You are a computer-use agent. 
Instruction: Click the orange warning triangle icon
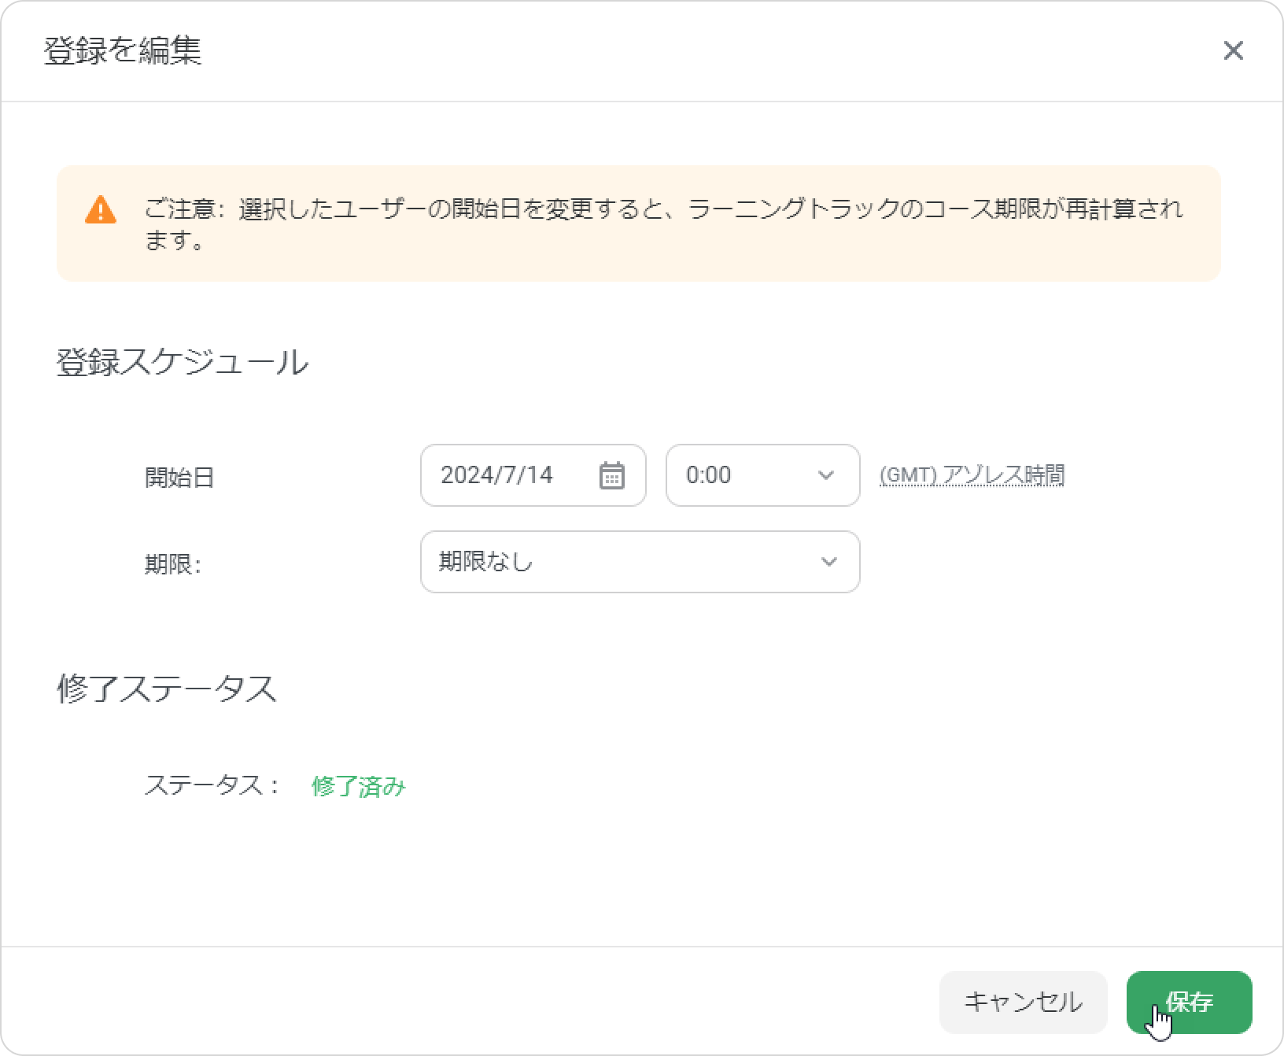click(x=101, y=210)
